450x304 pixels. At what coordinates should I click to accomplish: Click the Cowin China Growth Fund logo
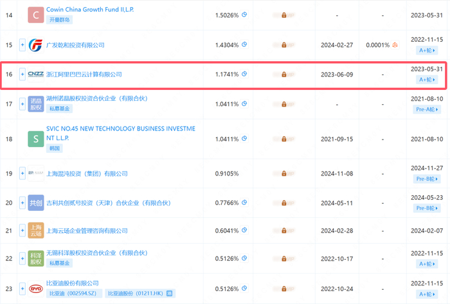pyautogui.click(x=36, y=15)
